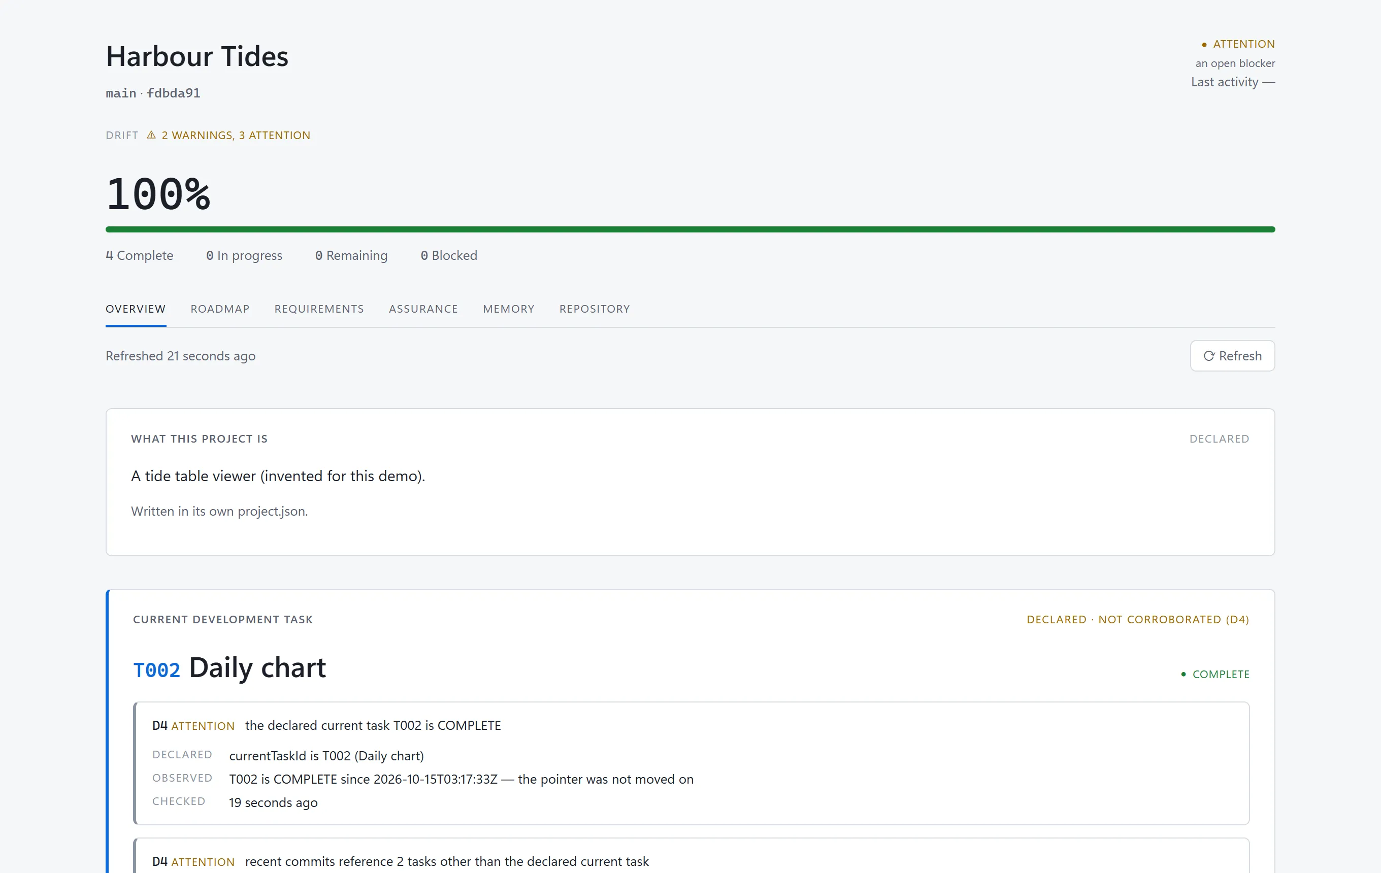Click the "4 Complete" count
The width and height of the screenshot is (1381, 873).
click(139, 255)
